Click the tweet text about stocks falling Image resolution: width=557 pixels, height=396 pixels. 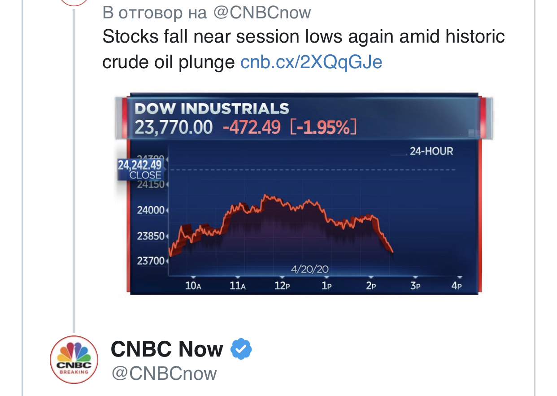point(304,48)
